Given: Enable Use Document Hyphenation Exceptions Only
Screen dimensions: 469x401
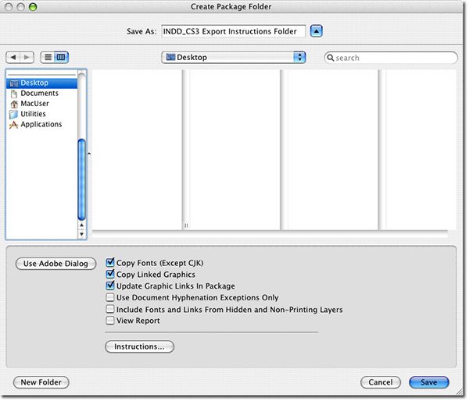Looking at the screenshot, I should click(110, 297).
